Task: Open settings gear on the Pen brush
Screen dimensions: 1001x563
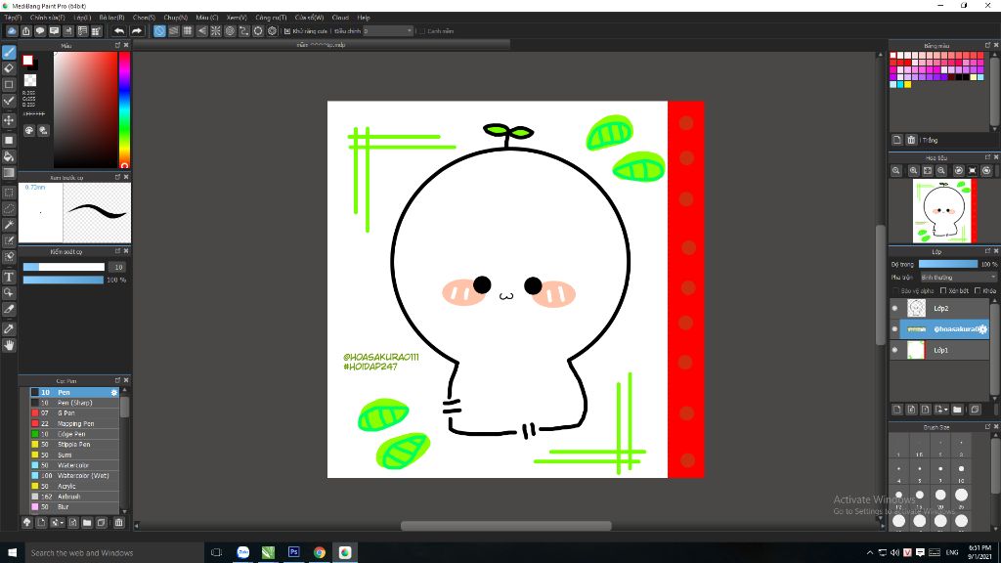Action: pyautogui.click(x=114, y=392)
